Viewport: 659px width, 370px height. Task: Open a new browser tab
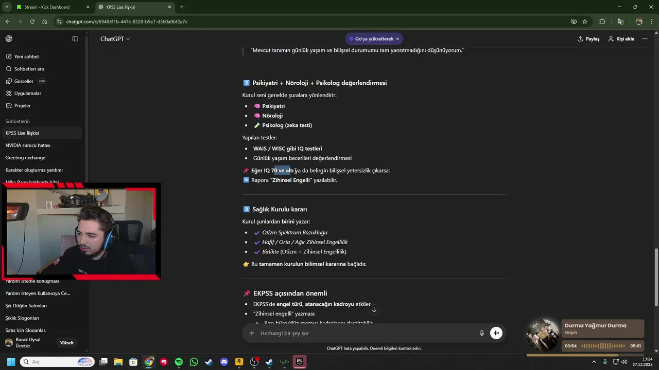click(x=182, y=7)
